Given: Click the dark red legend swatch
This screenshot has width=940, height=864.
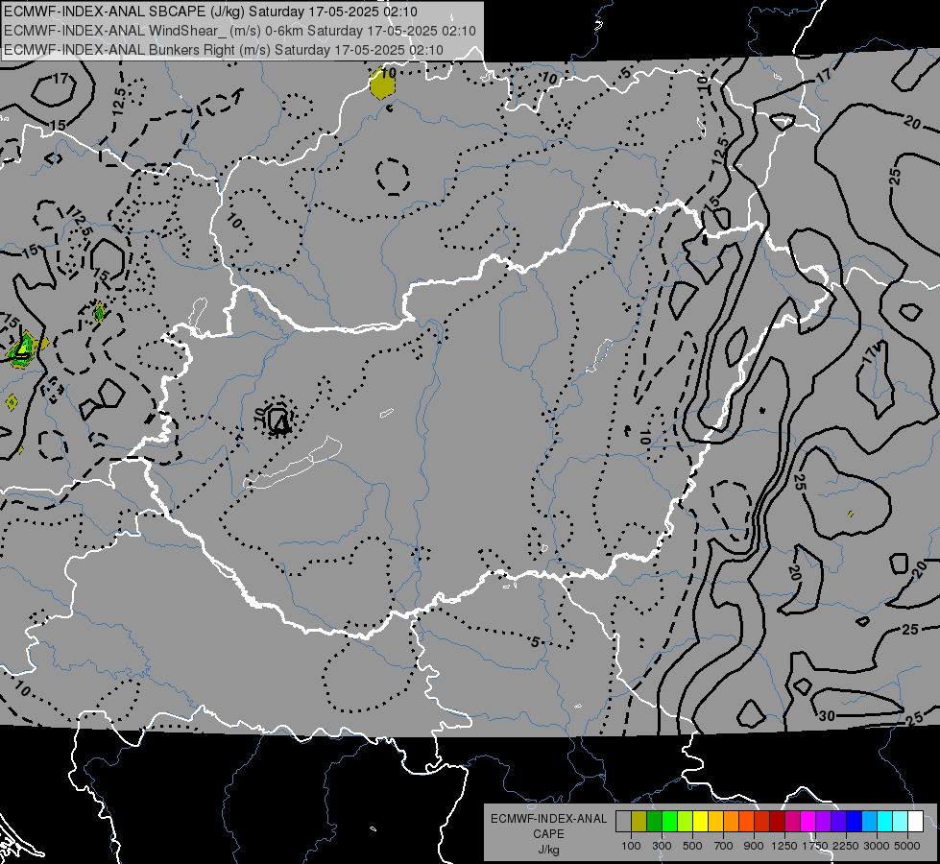Looking at the screenshot, I should [778, 821].
